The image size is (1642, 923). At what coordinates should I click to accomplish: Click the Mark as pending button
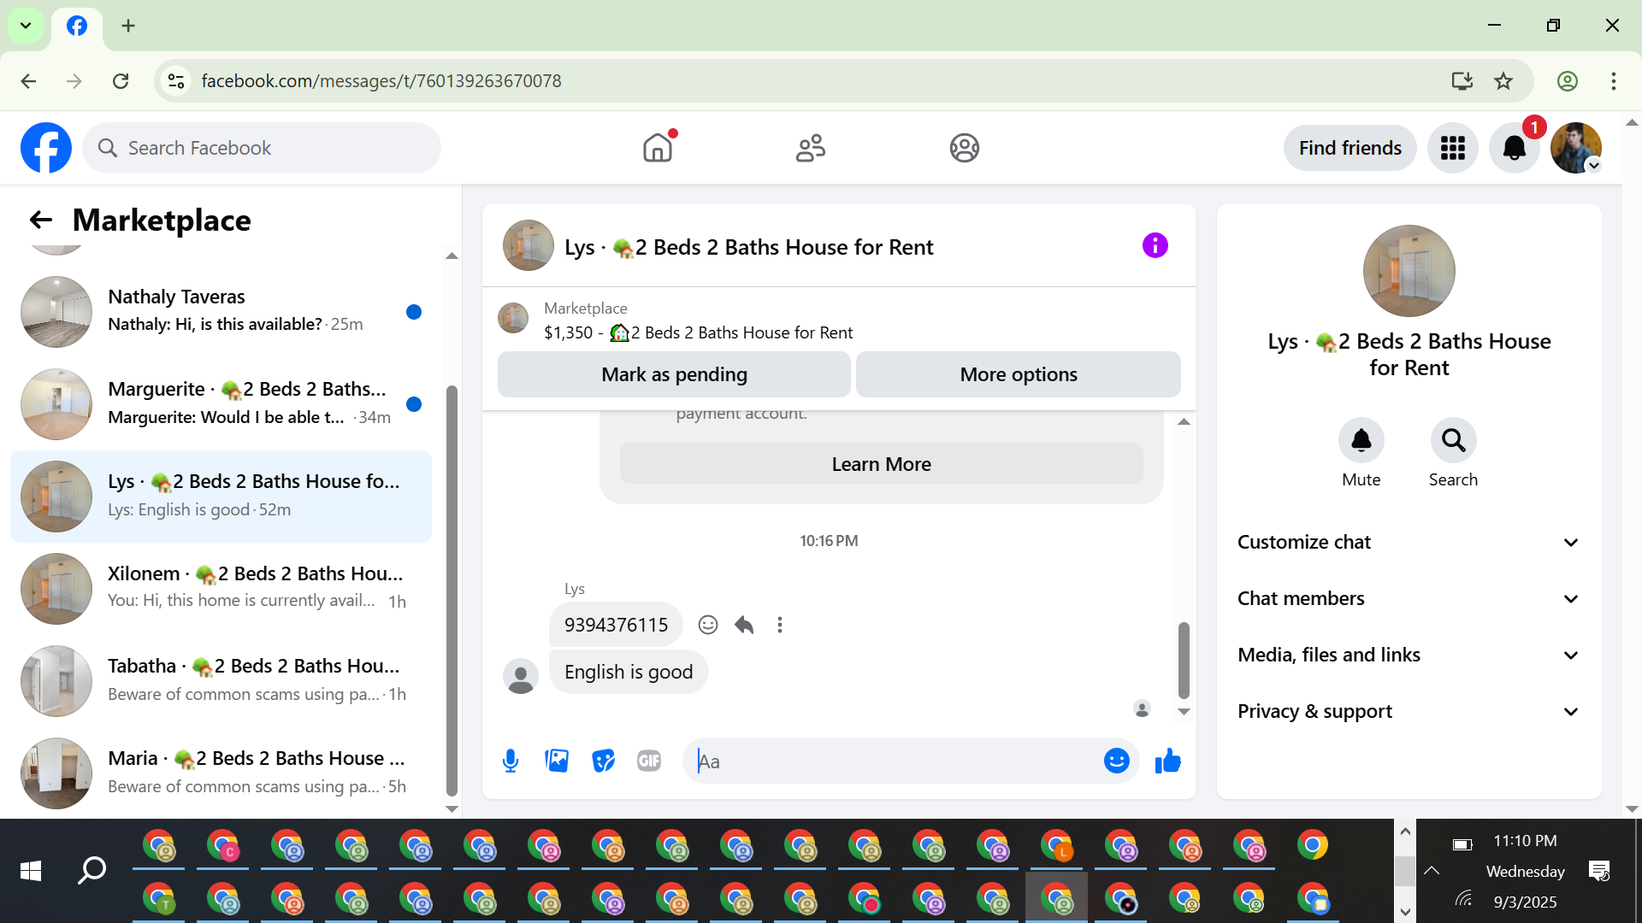[674, 374]
